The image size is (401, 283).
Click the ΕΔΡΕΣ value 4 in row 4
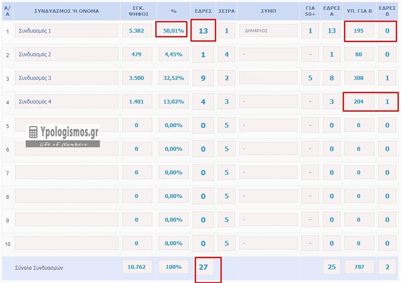click(203, 102)
